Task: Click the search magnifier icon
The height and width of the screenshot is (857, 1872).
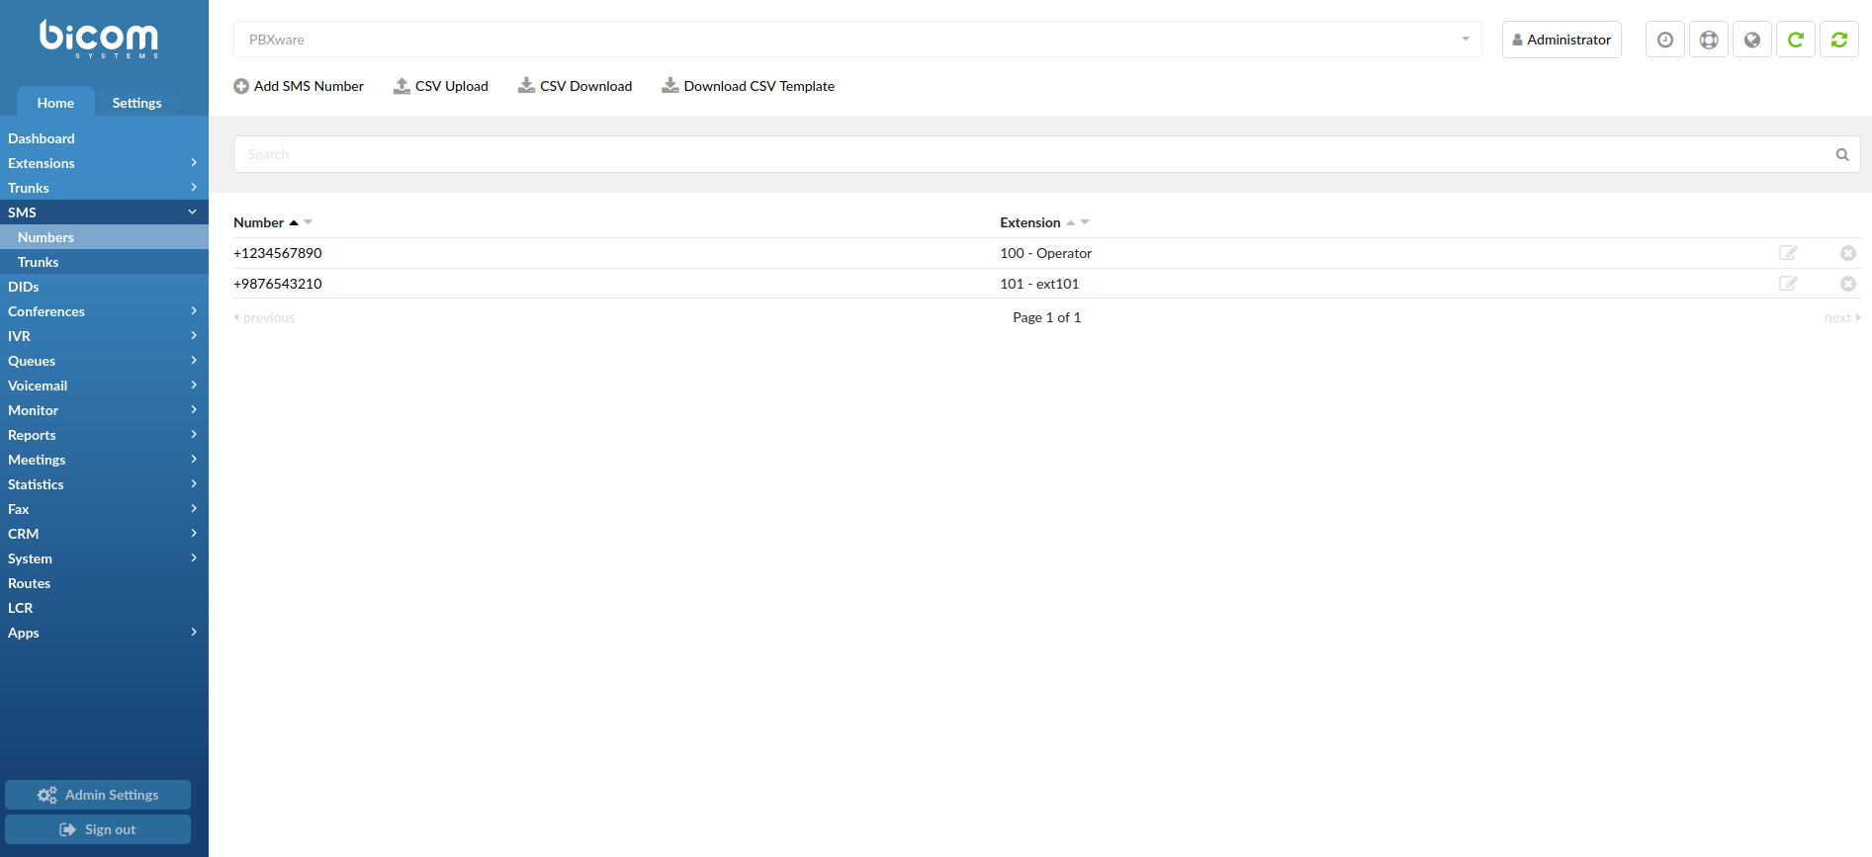Action: pyautogui.click(x=1842, y=154)
